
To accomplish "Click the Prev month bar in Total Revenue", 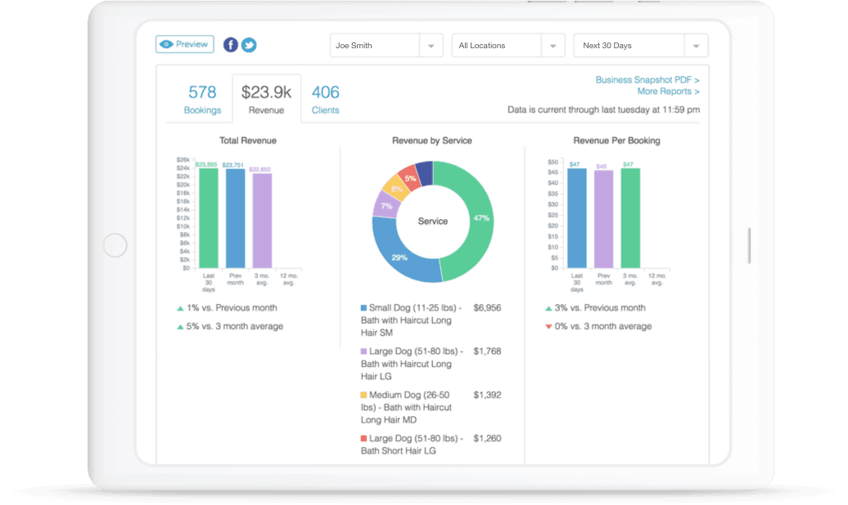I will click(x=235, y=218).
